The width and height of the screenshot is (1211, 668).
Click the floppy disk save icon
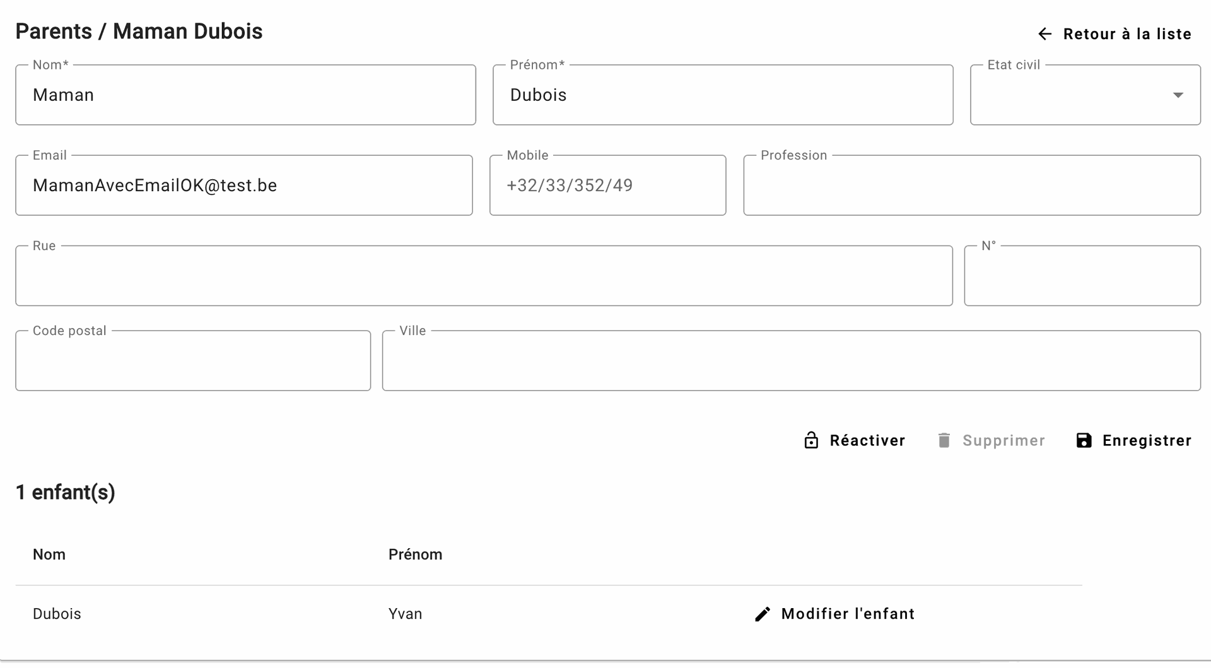[1084, 440]
